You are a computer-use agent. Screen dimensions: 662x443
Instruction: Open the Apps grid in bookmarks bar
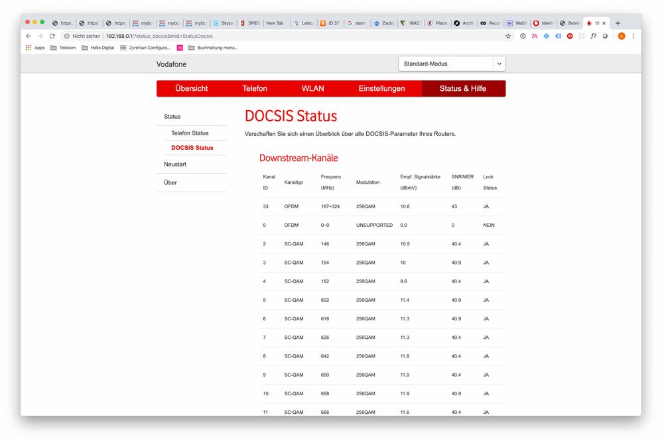pos(35,48)
